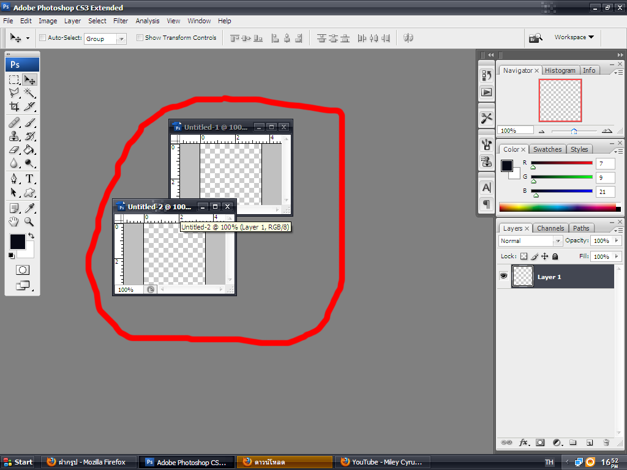Viewport: 627px width, 470px height.
Task: Select the Type tool
Action: tap(29, 179)
